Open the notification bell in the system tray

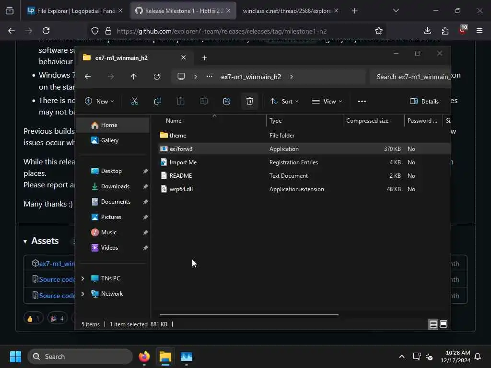[478, 356]
